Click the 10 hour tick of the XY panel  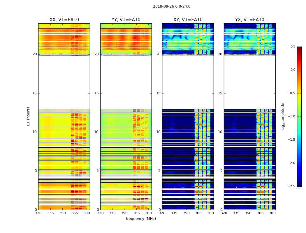coord(158,132)
